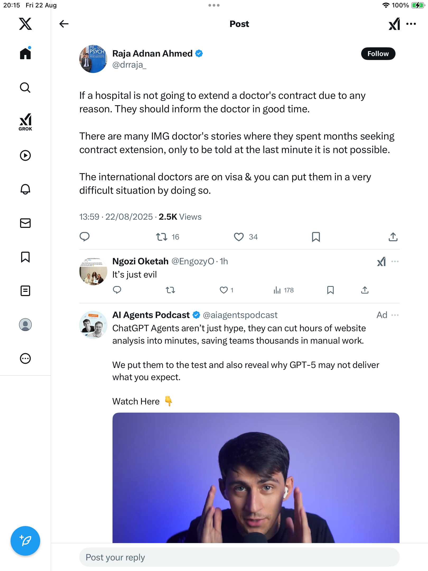Open Lists in the sidebar
This screenshot has height=571, width=428.
pyautogui.click(x=25, y=291)
